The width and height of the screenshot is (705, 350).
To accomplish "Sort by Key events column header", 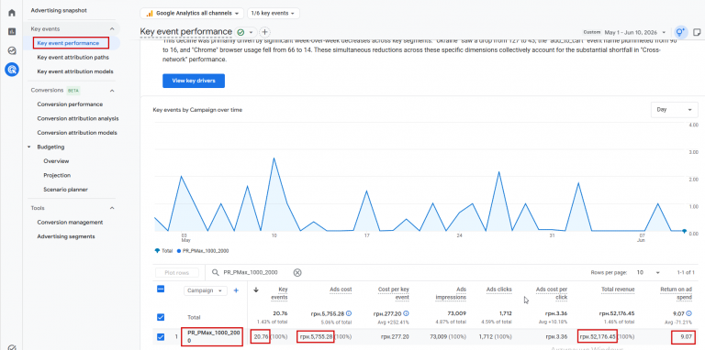I will (279, 293).
